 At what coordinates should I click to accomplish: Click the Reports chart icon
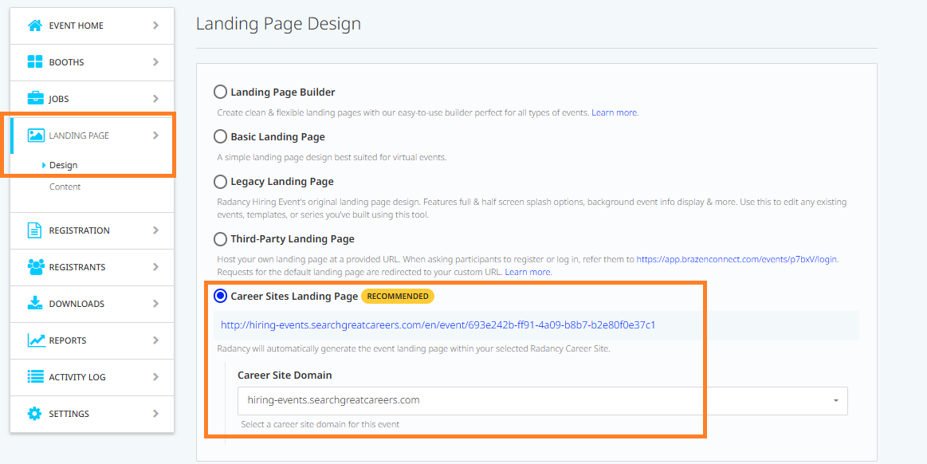coord(35,340)
